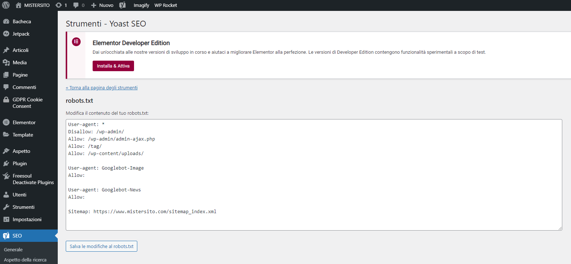
Task: Visit MISTERSITO site home icon
Action: (x=19, y=5)
